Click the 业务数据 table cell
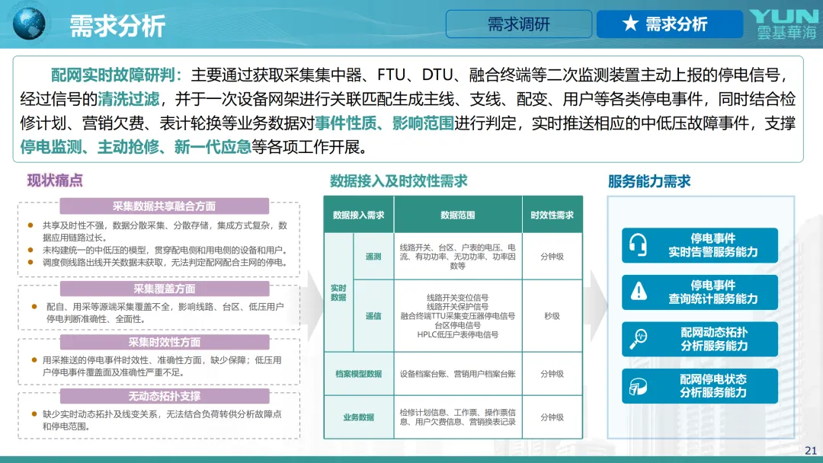The width and height of the screenshot is (823, 463). 358,417
